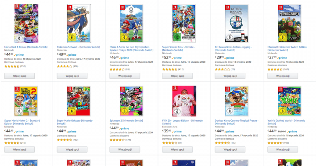Viewport: 316px width, 166px height.
Task: Open FIFA 20 Legacy Edition cover image
Action: (x=184, y=101)
